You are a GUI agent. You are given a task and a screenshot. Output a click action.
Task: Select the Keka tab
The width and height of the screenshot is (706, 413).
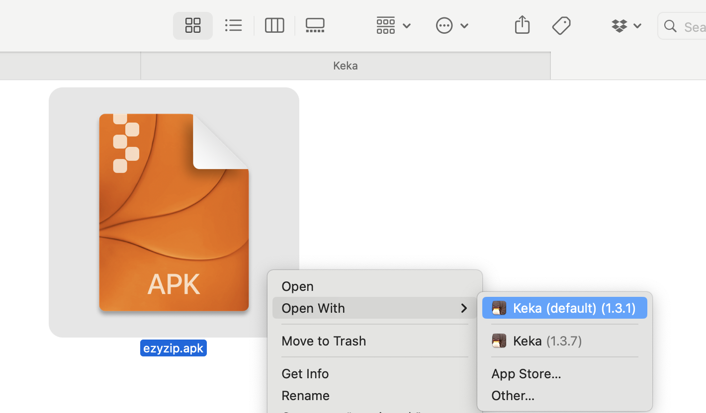coord(345,65)
